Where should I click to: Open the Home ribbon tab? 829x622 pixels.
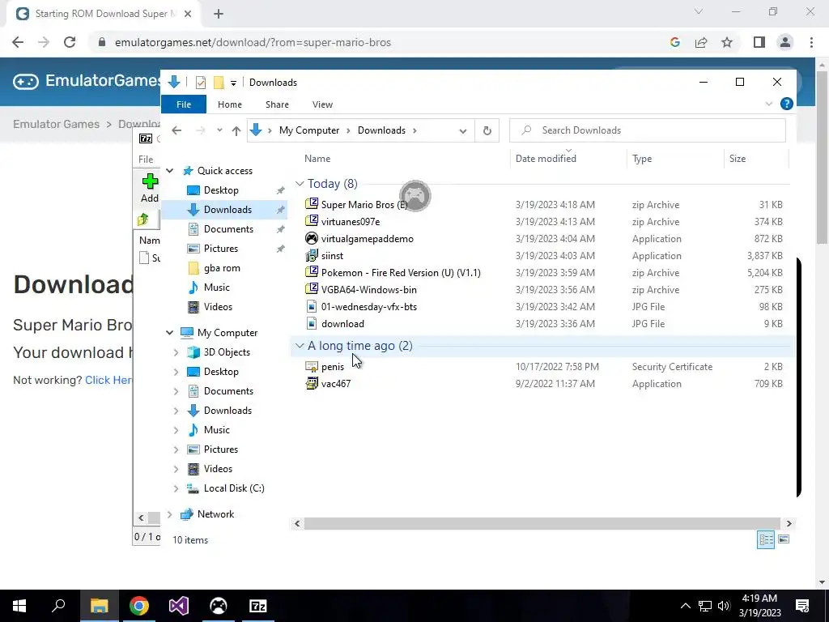229,104
